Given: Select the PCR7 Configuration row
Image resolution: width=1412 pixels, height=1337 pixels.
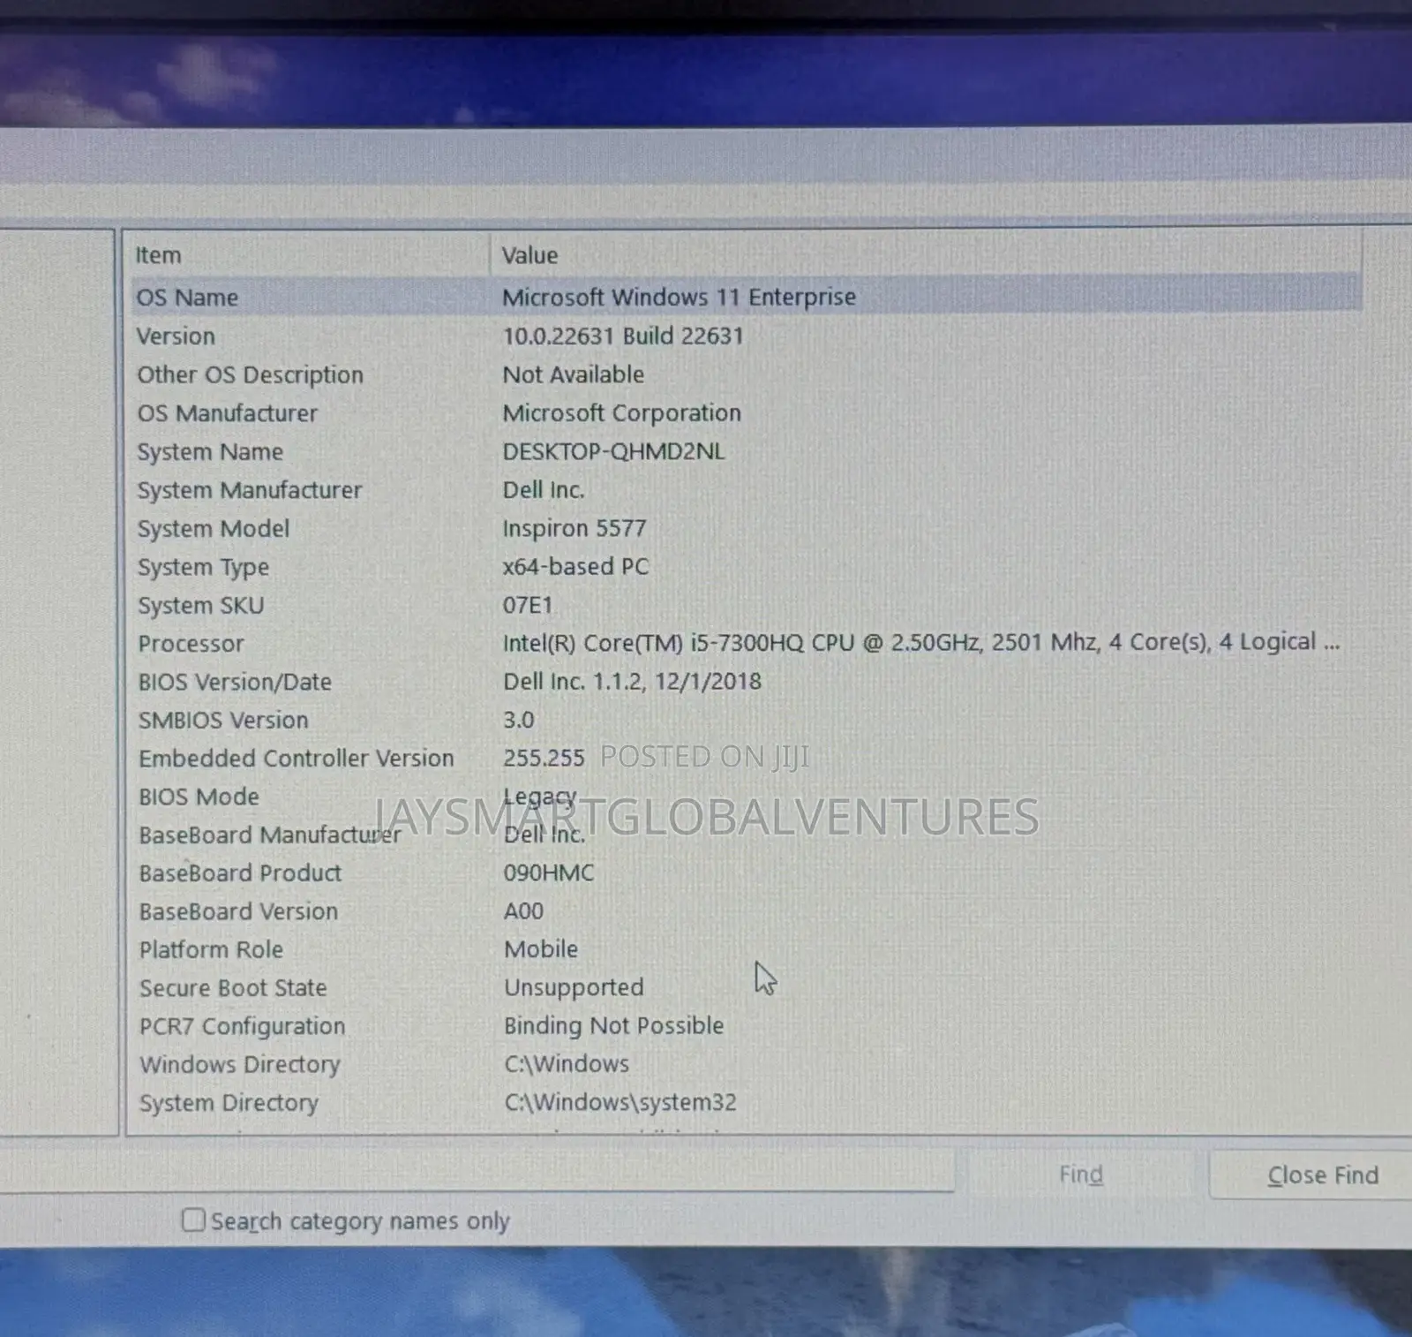Looking at the screenshot, I should tap(747, 1026).
